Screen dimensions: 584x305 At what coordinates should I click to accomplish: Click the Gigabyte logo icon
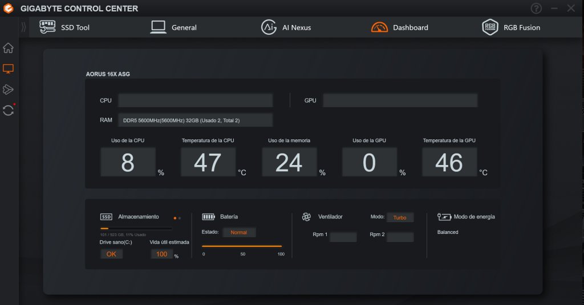tap(8, 8)
